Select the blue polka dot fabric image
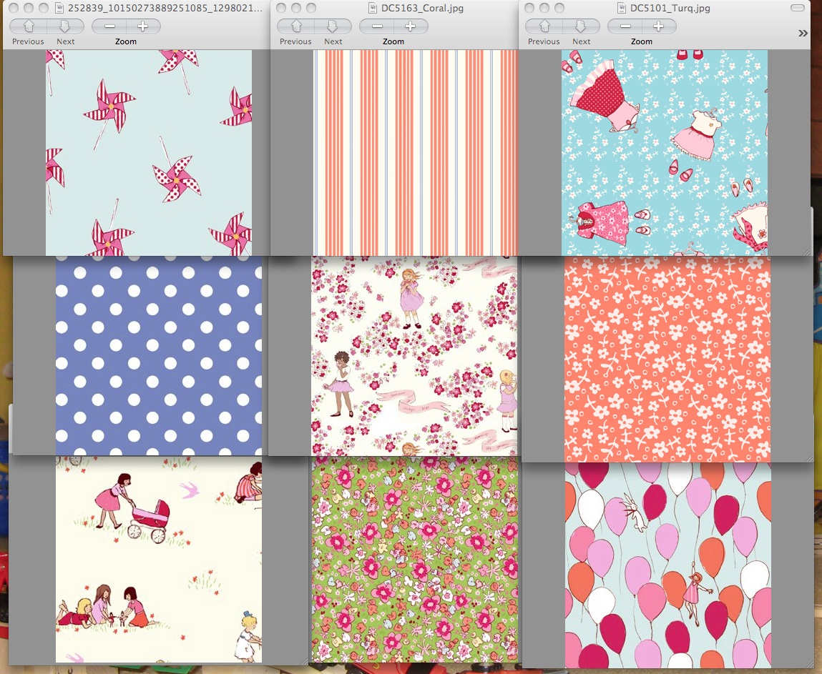Image resolution: width=822 pixels, height=674 pixels. (157, 357)
